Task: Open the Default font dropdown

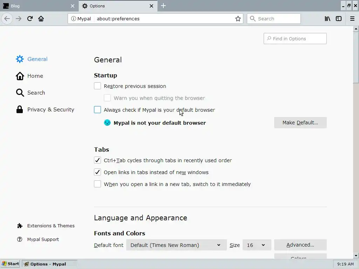Action: tap(176, 245)
